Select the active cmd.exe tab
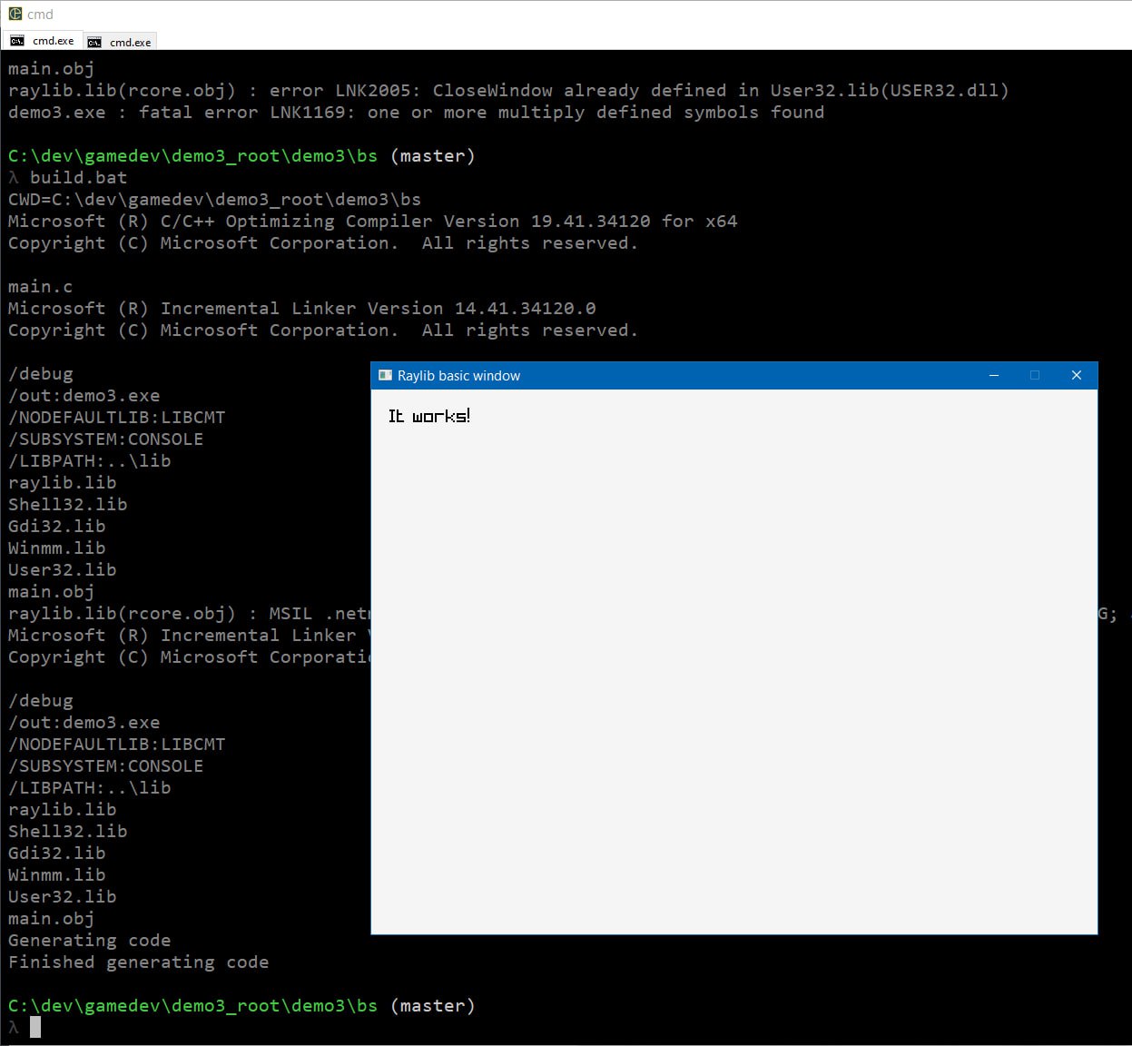Screen dimensions: 1132x1046 coord(42,41)
